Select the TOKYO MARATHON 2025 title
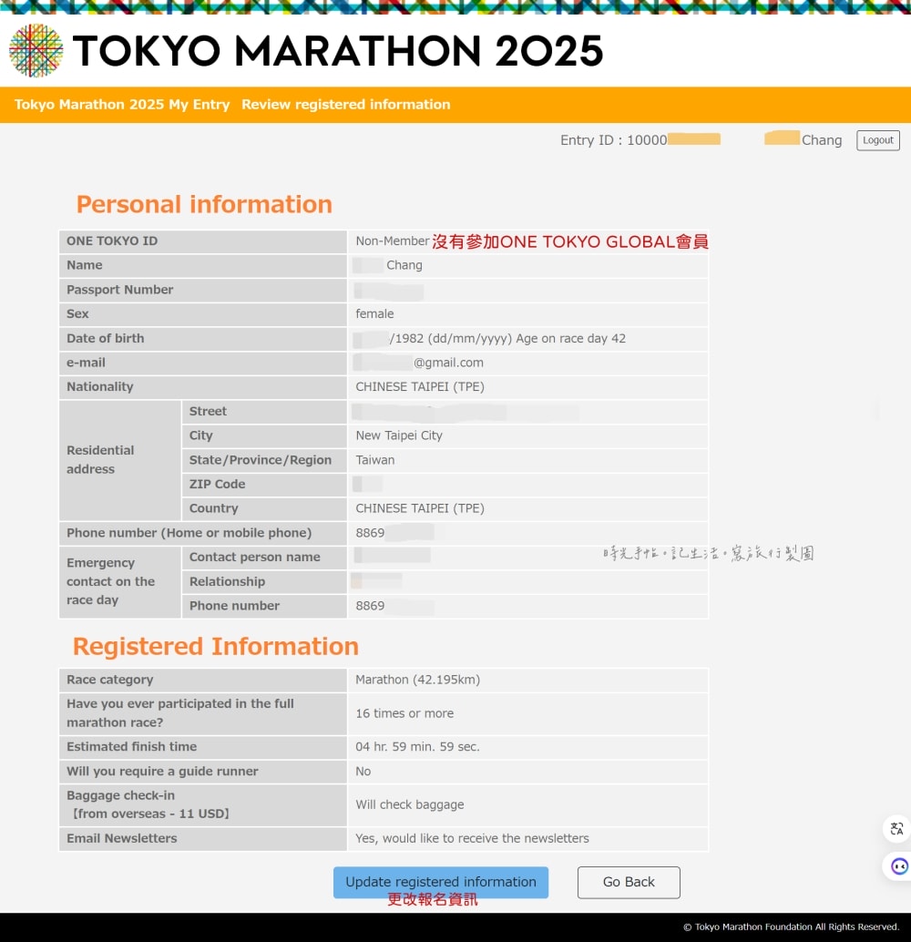Screen dimensions: 911x942 (x=338, y=50)
